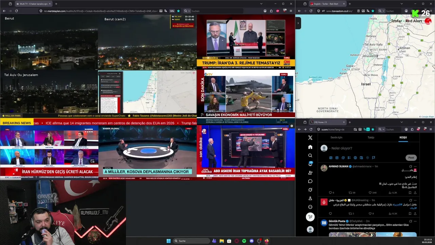Viewport: 435px width, 245px height.
Task: Click the Tel Aviv Ou Jerusalem video tile
Action: 49,92
